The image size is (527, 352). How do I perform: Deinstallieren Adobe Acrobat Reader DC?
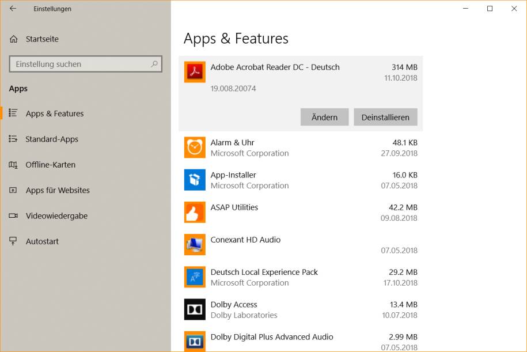(x=385, y=117)
